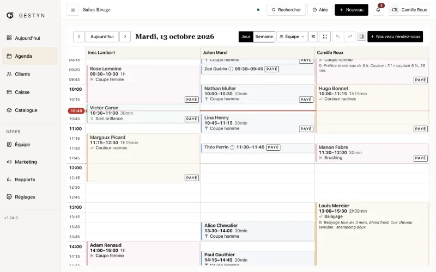Toggle the sidebar hamburger menu
Screen dimensions: 436x272
point(73,10)
